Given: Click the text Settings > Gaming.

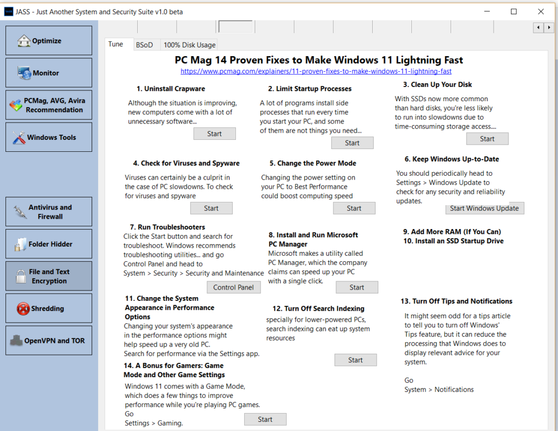Looking at the screenshot, I should point(154,423).
